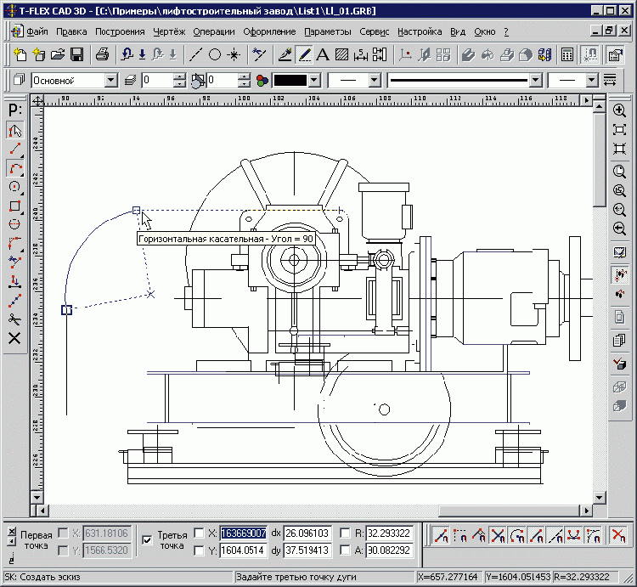The image size is (637, 587).
Task: Open the Параметры menu
Action: click(x=327, y=31)
